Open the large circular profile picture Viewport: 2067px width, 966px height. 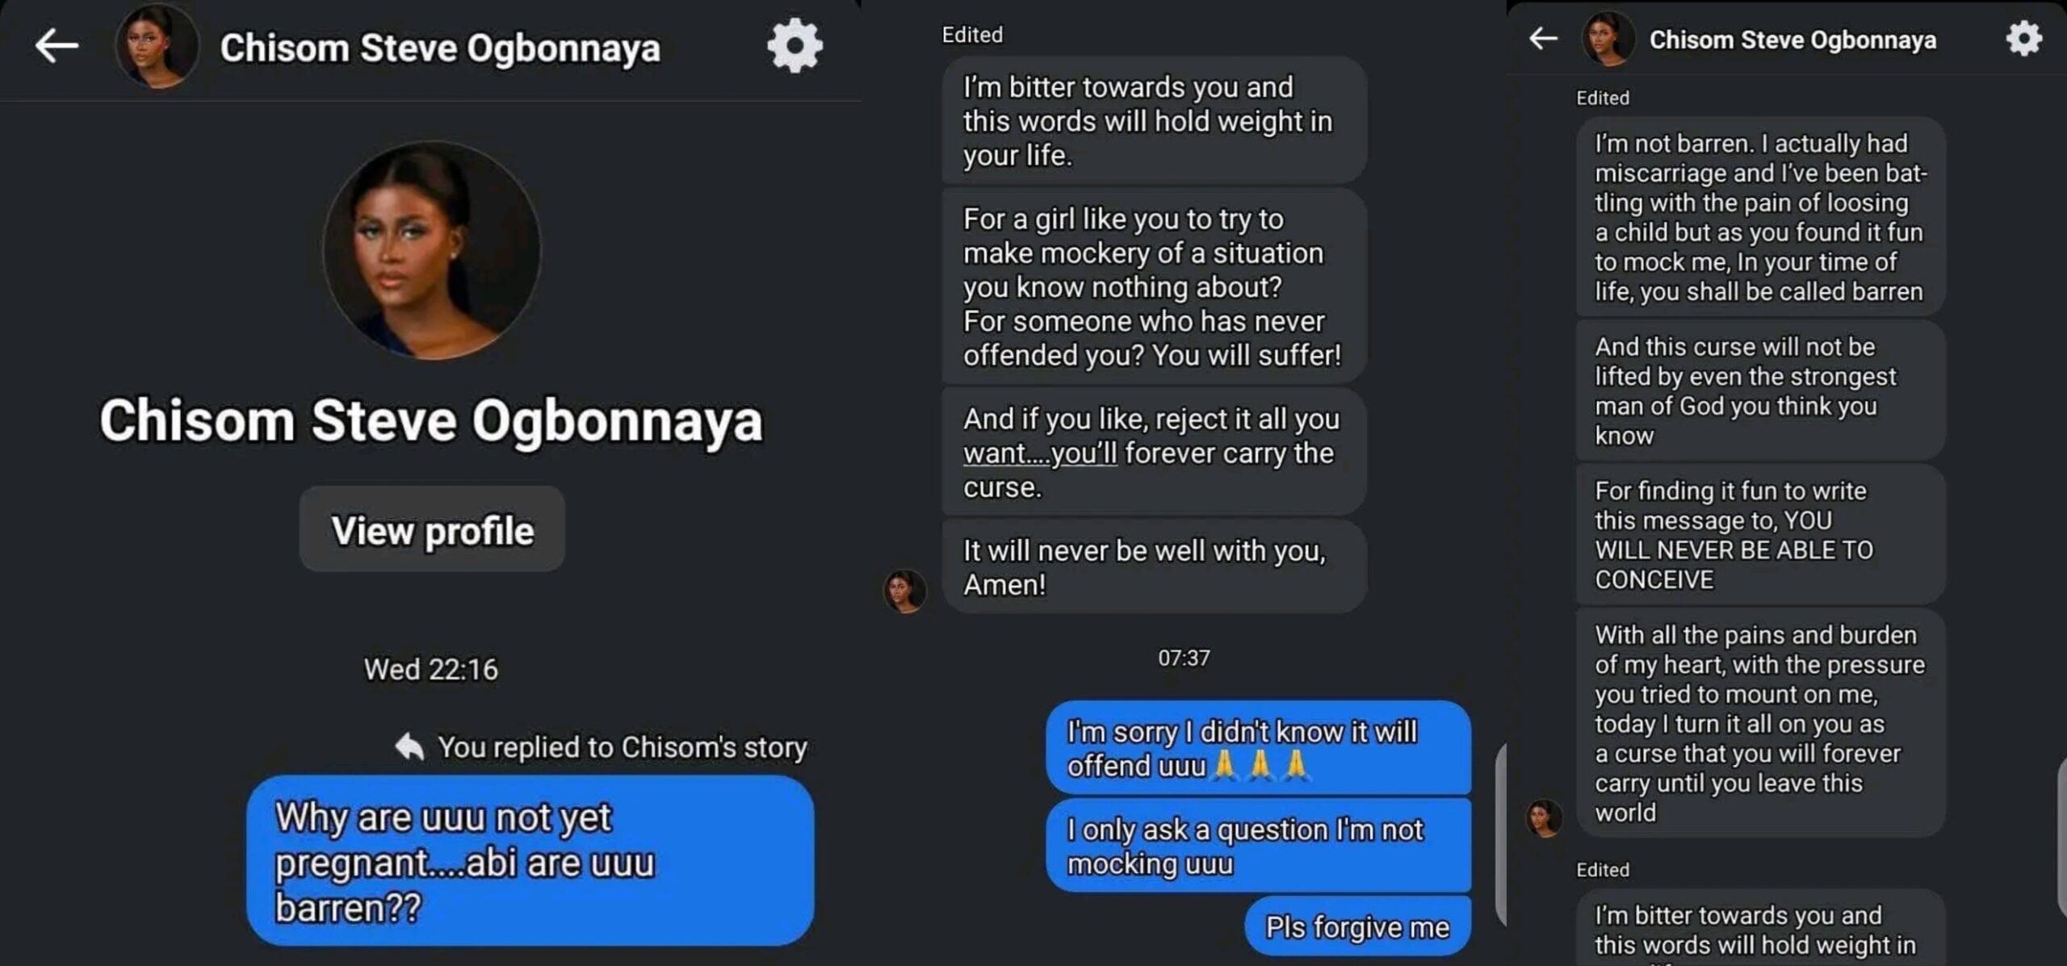point(432,250)
